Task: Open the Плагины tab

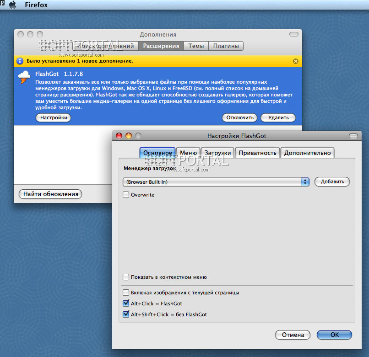Action: pos(226,46)
